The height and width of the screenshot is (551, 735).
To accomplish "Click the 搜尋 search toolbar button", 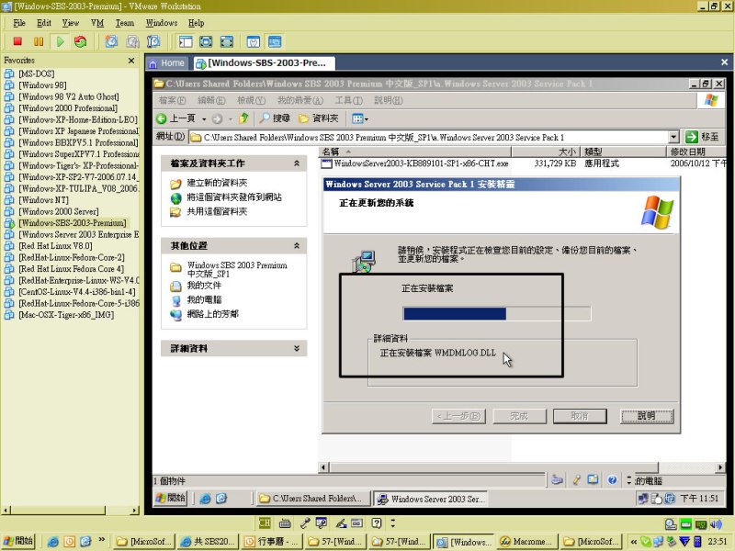I will [275, 118].
